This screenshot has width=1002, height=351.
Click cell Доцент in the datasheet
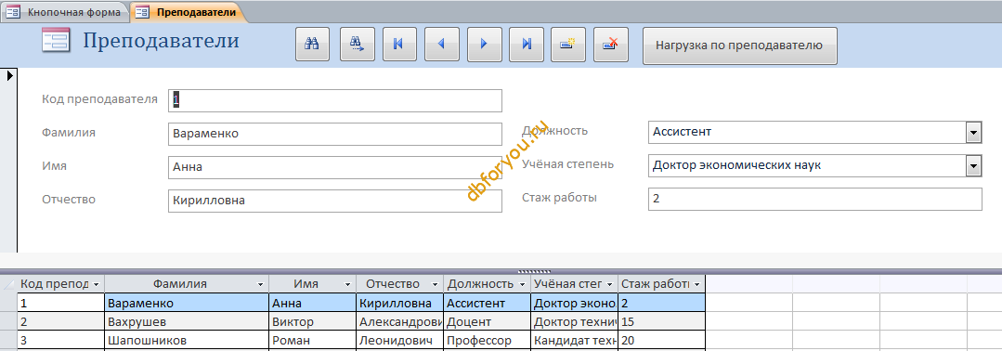point(487,321)
